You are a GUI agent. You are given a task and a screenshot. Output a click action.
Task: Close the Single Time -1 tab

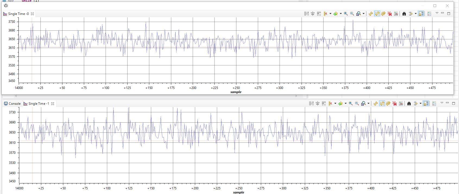(53, 104)
